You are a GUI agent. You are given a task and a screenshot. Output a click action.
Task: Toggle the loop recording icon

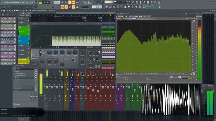[77, 2]
